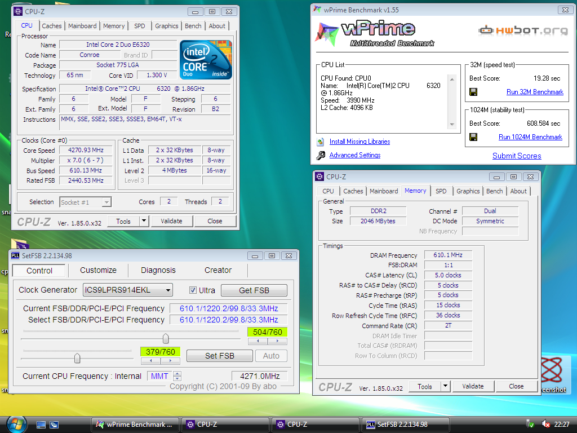Click left arrow under 379/760 value

coord(150,361)
